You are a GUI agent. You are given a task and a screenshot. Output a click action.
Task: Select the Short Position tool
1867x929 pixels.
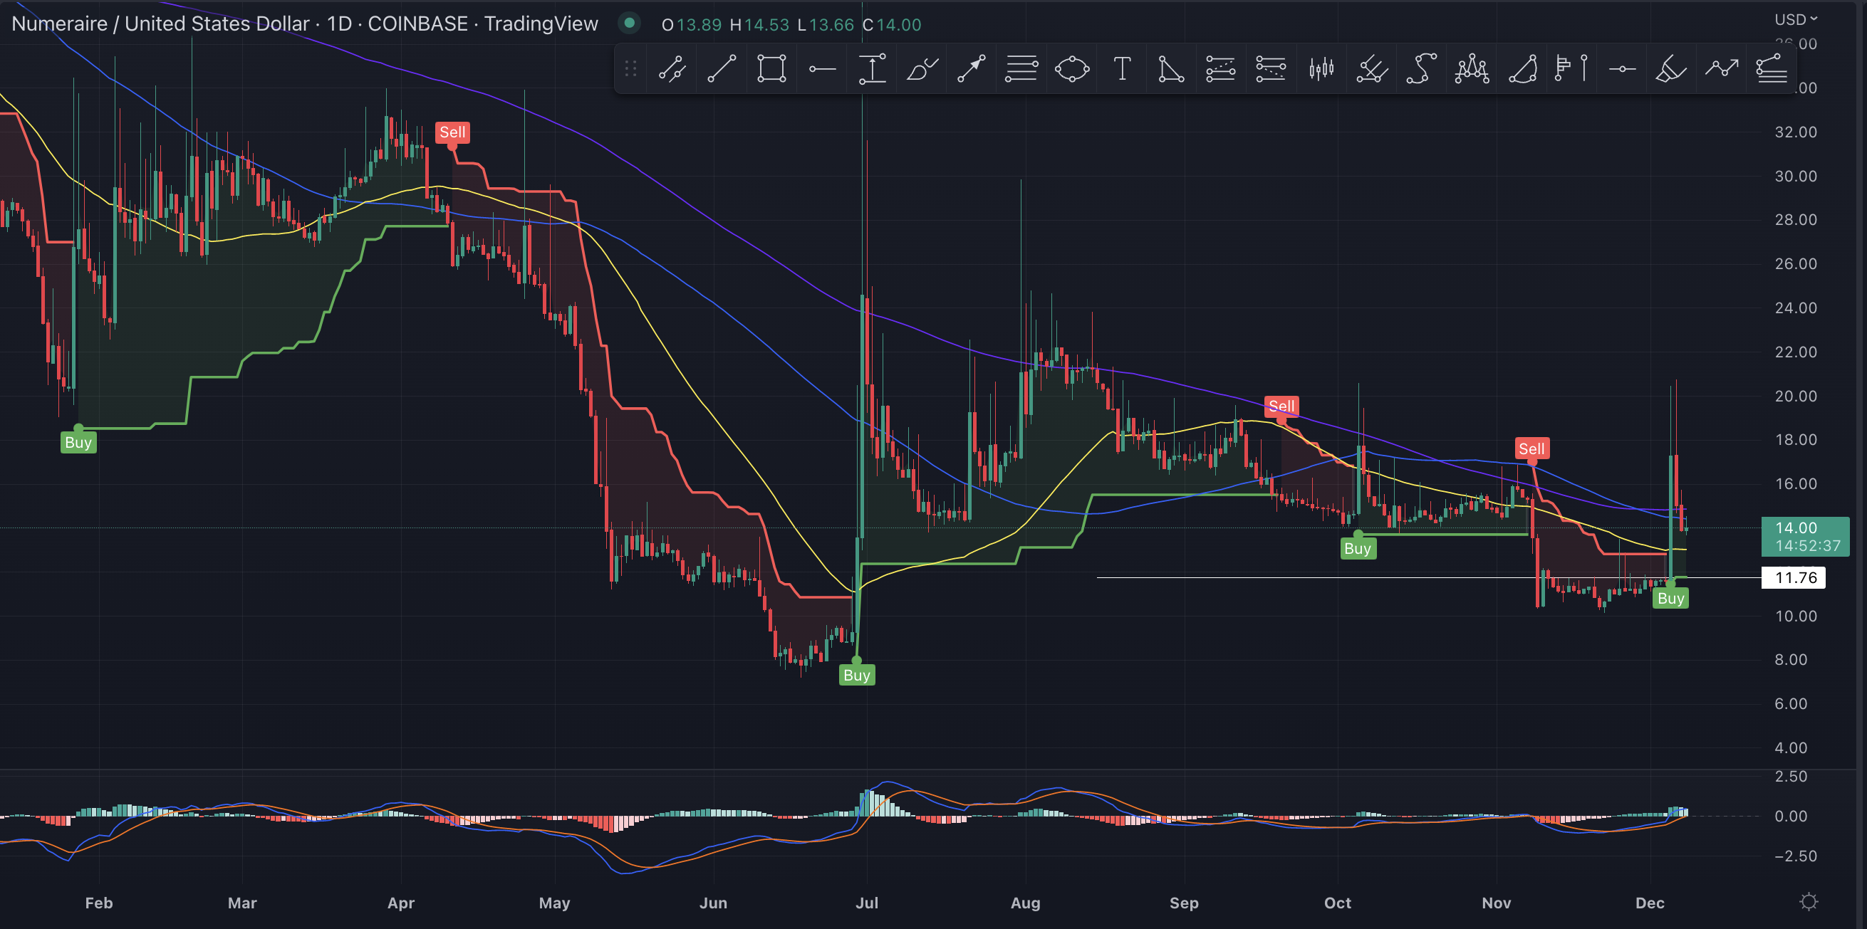[x=1271, y=69]
